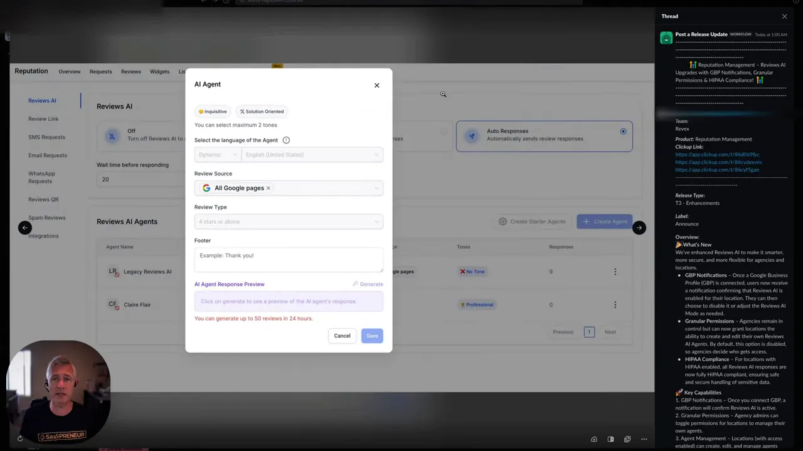The height and width of the screenshot is (451, 803).
Task: Click the Post a Release Update avatar
Action: pyautogui.click(x=666, y=38)
